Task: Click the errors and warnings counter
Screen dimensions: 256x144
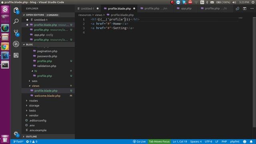Action: pyautogui.click(x=32, y=142)
